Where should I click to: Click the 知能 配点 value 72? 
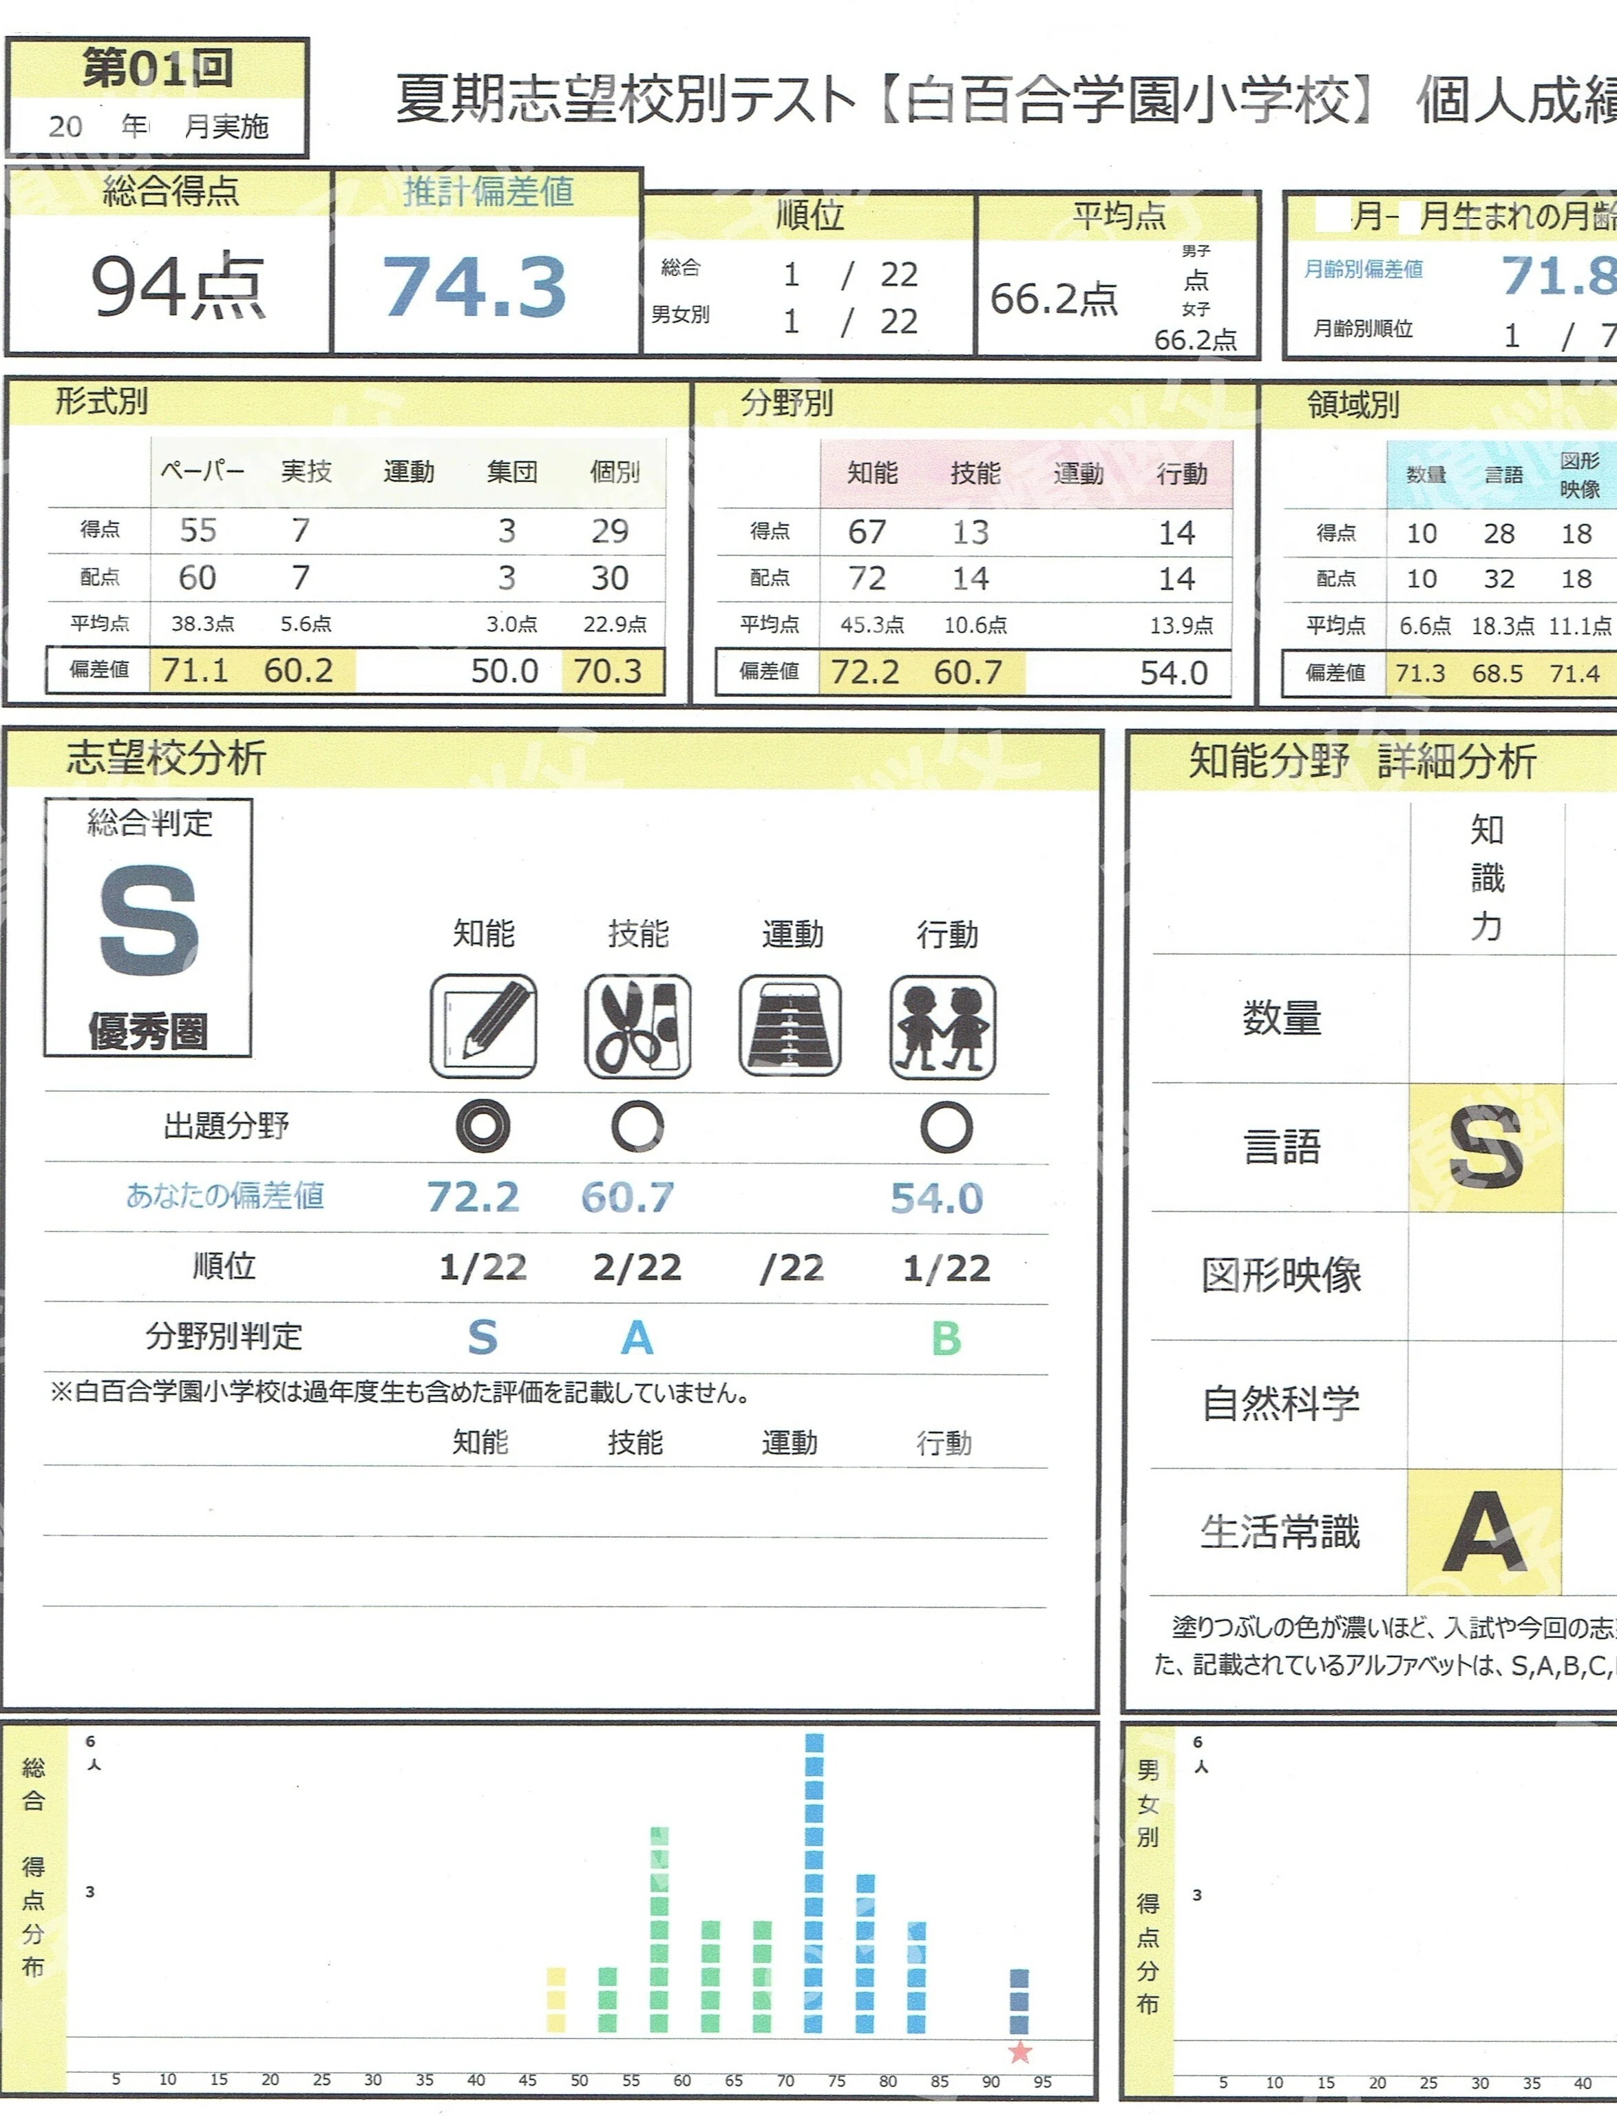click(x=867, y=578)
